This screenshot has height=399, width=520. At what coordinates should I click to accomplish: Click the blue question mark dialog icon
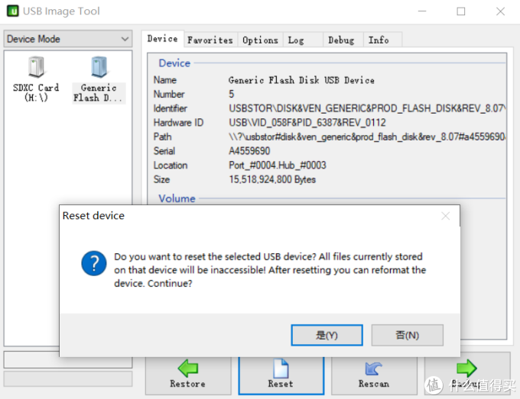coord(93,264)
